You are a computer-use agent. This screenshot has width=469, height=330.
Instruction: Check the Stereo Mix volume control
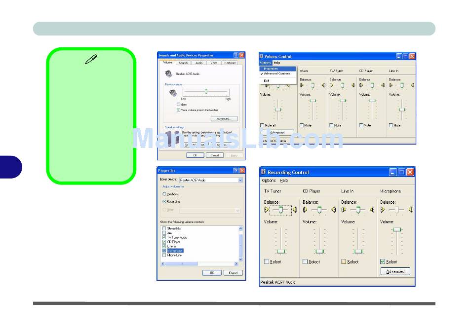pos(164,228)
